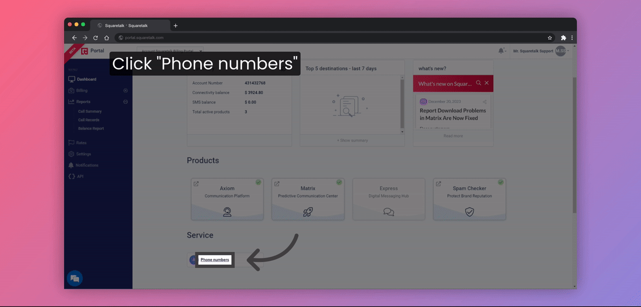Open Mr. Squaretalk Support user menu
This screenshot has height=307, width=641.
click(x=541, y=51)
